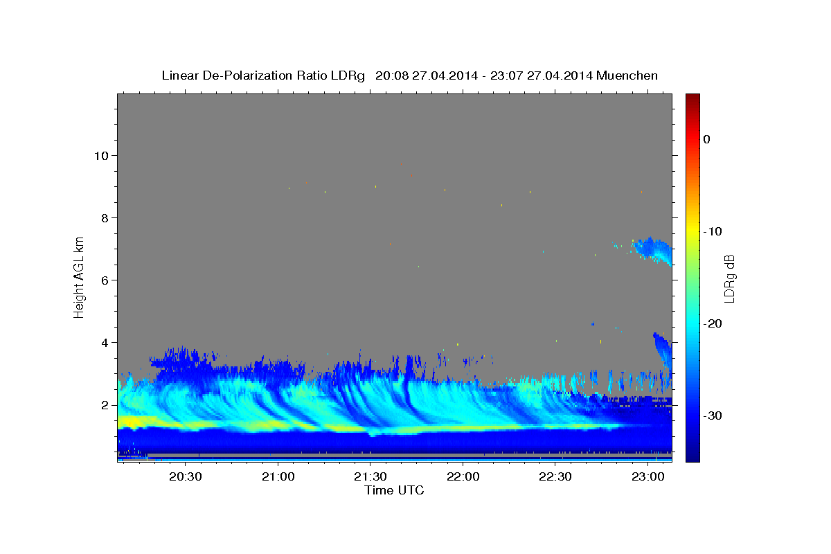Image resolution: width=831 pixels, height=554 pixels.
Task: Click the height tick label 10
Action: point(101,155)
